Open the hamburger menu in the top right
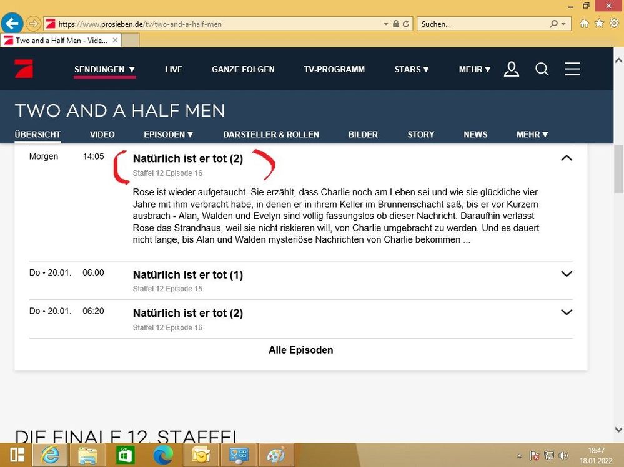Viewport: 624px width, 467px height. pyautogui.click(x=572, y=69)
